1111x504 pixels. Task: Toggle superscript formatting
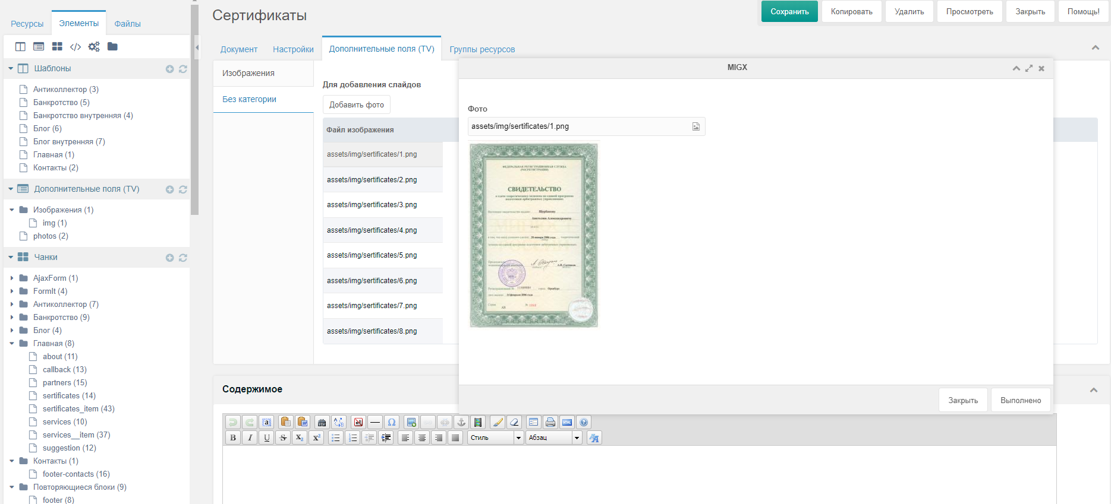tap(316, 438)
